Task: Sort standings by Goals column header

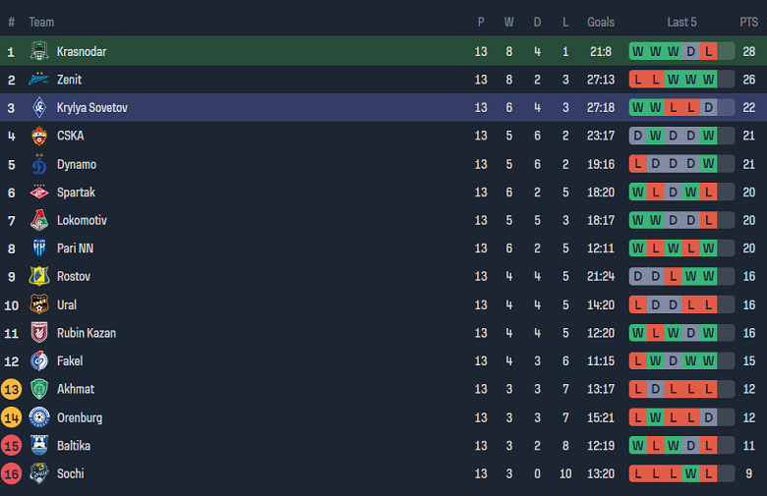Action: [x=600, y=22]
